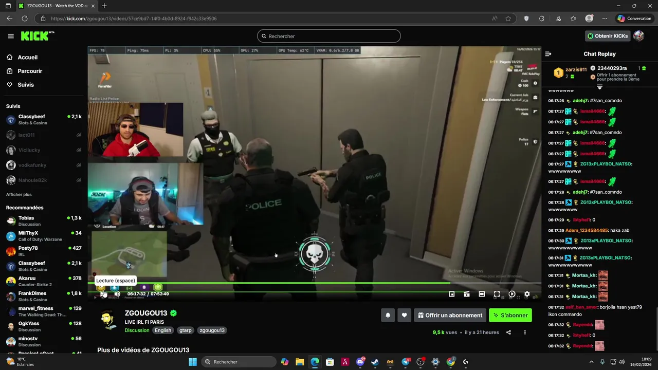Screen dimensions: 658x370
Task: Open the playback speed control icon
Action: 512,294
